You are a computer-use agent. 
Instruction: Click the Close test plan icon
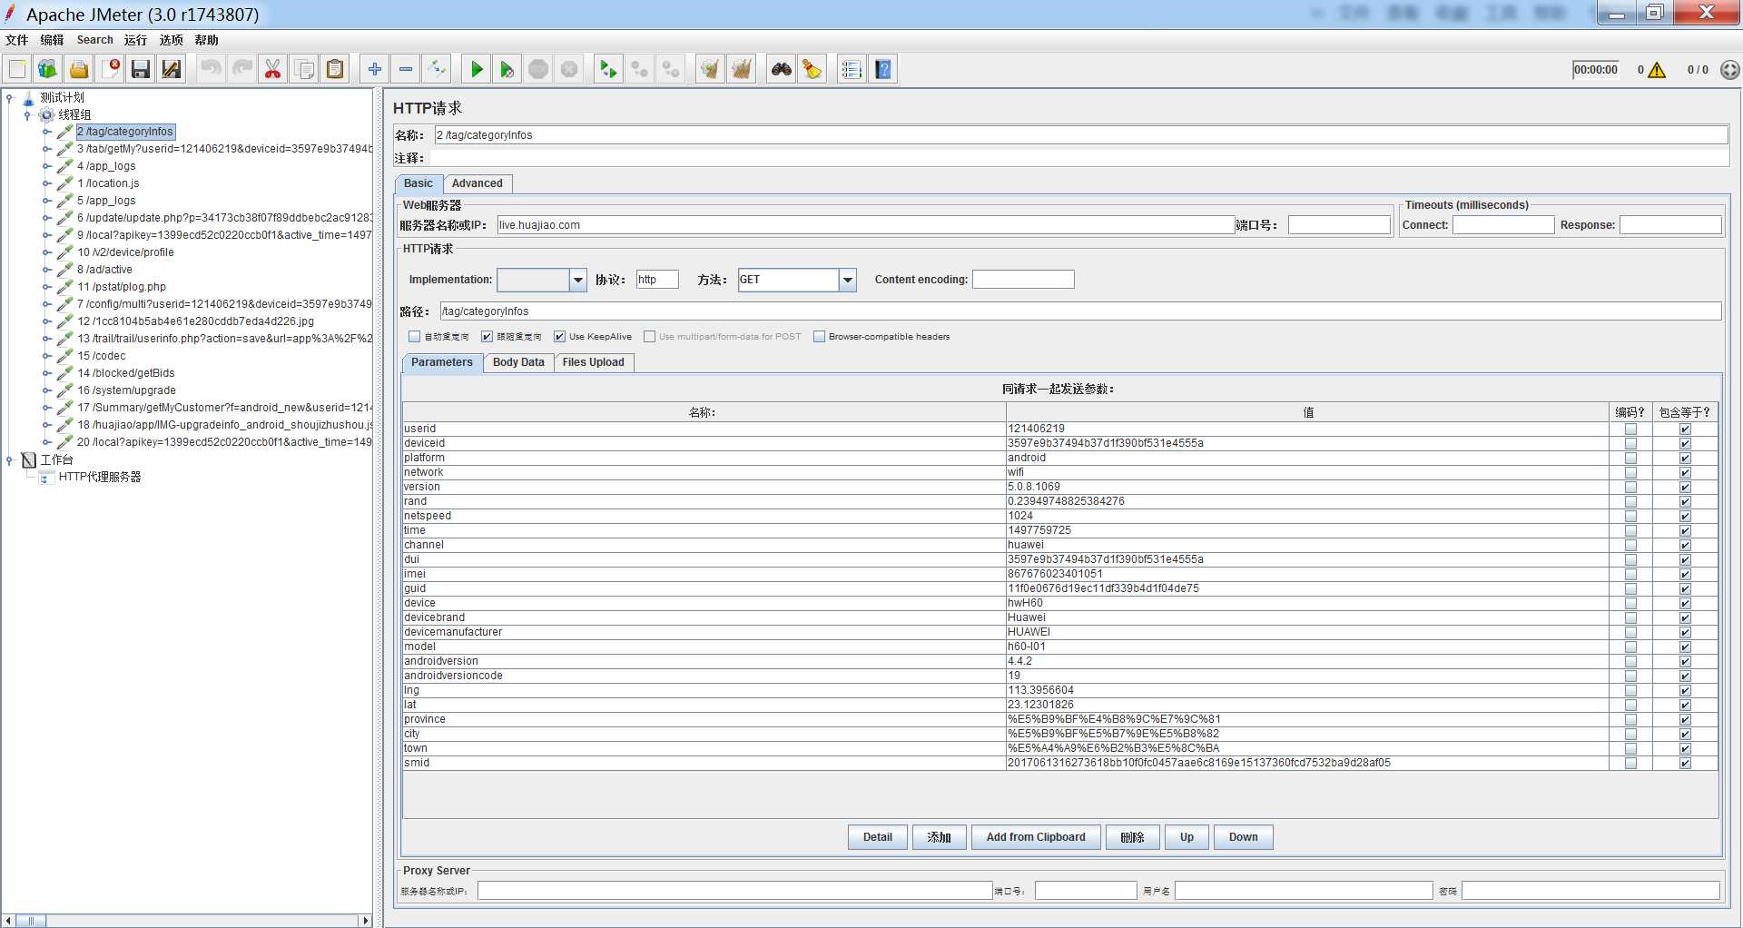point(110,69)
